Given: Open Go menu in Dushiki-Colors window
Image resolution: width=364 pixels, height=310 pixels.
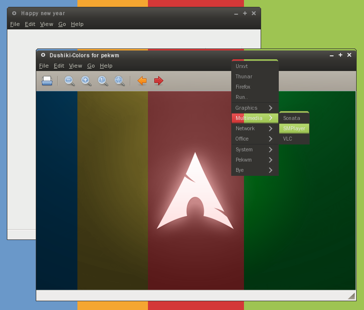Looking at the screenshot, I should [x=91, y=66].
